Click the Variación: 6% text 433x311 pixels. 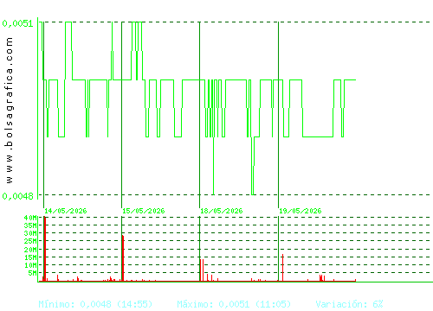(349, 304)
